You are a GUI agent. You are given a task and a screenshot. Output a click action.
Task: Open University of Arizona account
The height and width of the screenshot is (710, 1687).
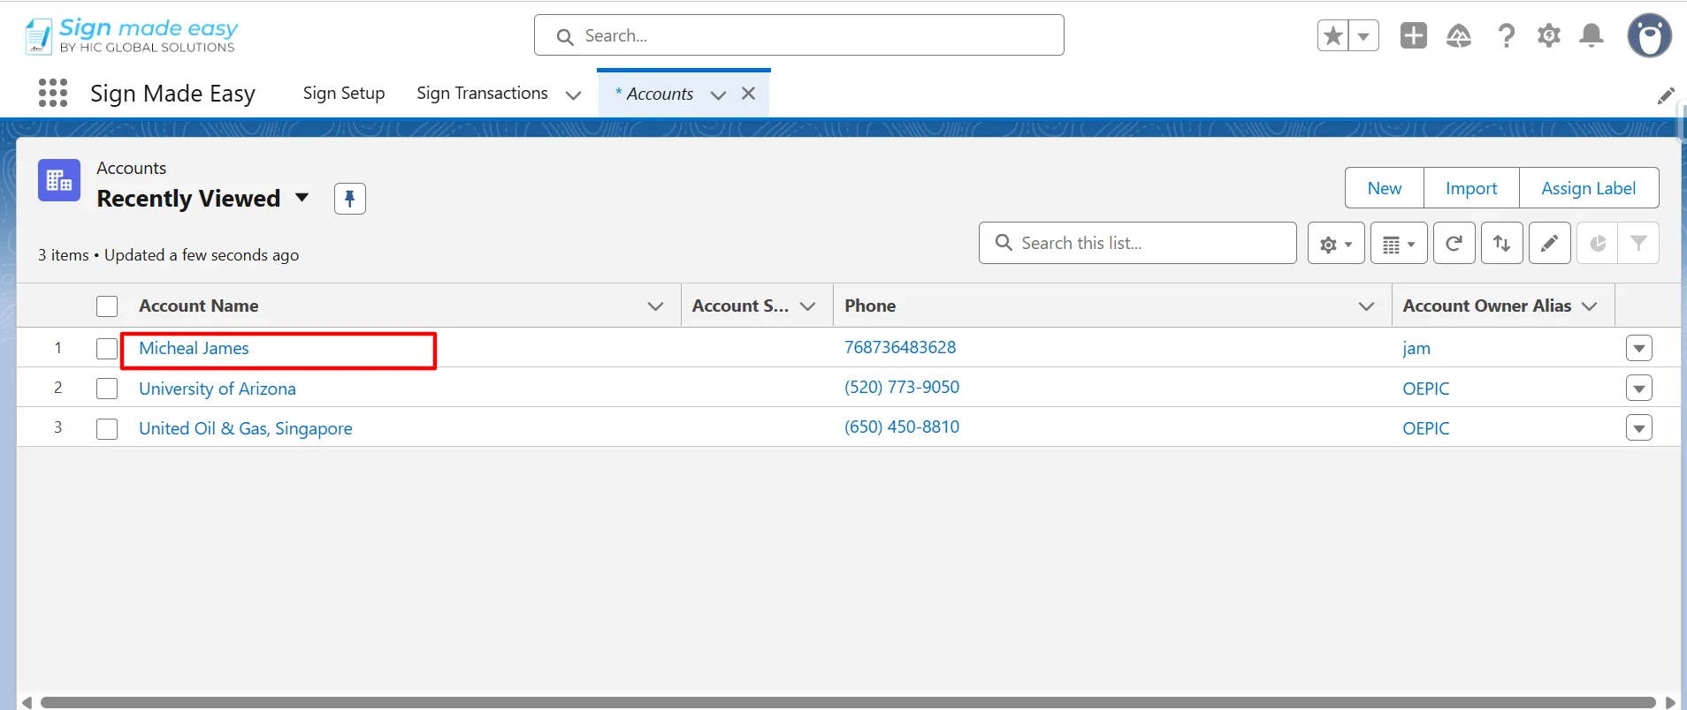218,389
